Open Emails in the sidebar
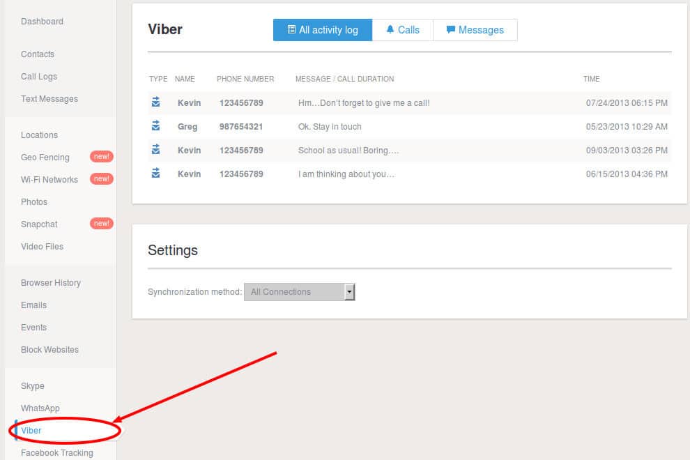The image size is (690, 460). point(34,305)
